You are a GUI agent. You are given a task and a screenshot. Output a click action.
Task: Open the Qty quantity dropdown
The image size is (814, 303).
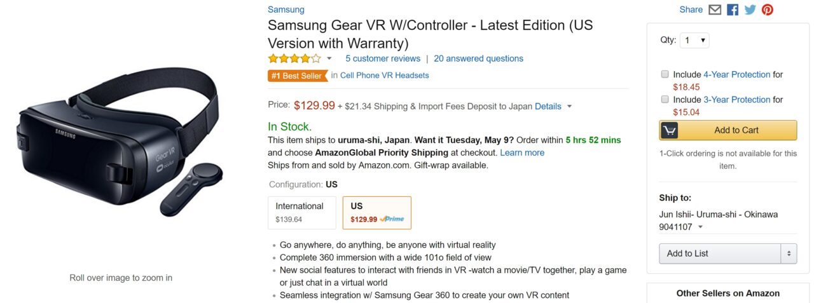pyautogui.click(x=694, y=40)
